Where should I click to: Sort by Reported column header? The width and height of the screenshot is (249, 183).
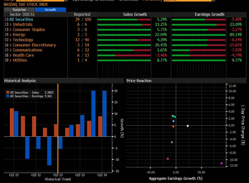click(x=82, y=14)
